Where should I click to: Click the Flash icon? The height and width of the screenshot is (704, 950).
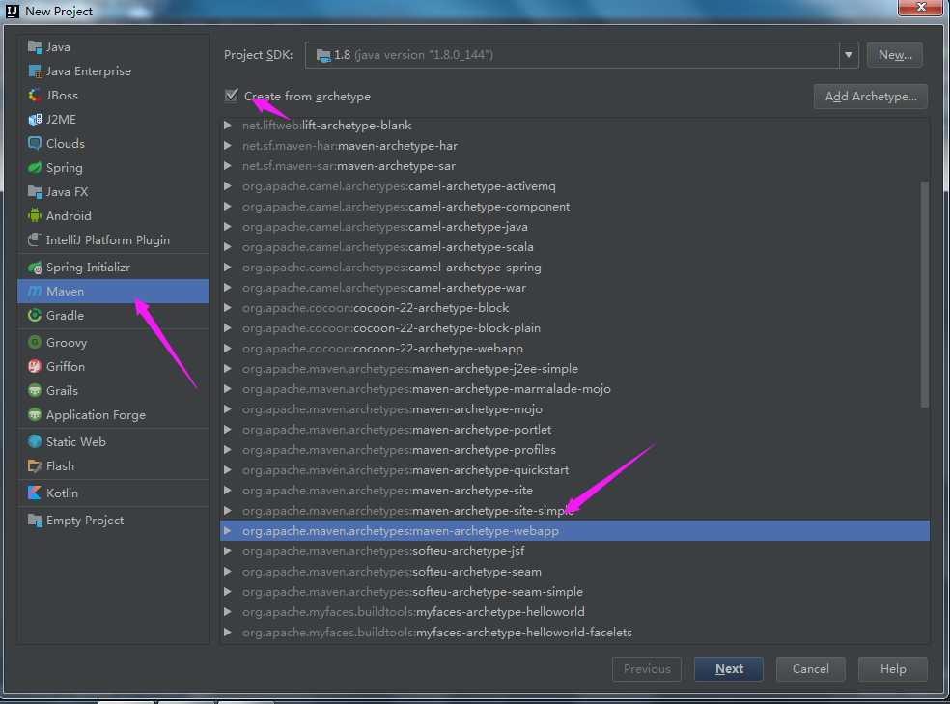(x=35, y=465)
